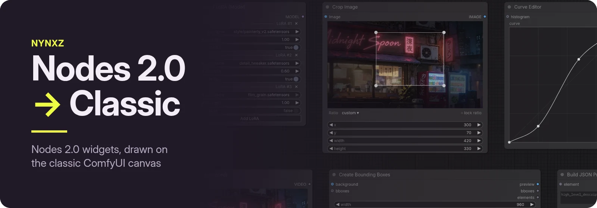The width and height of the screenshot is (597, 208).
Task: Open the Ratio custom dropdown
Action: point(350,113)
